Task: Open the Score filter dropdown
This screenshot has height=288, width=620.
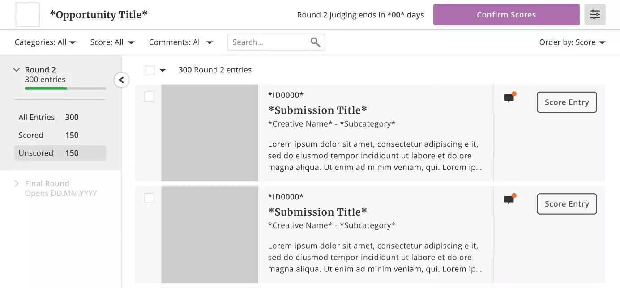Action: pos(112,42)
